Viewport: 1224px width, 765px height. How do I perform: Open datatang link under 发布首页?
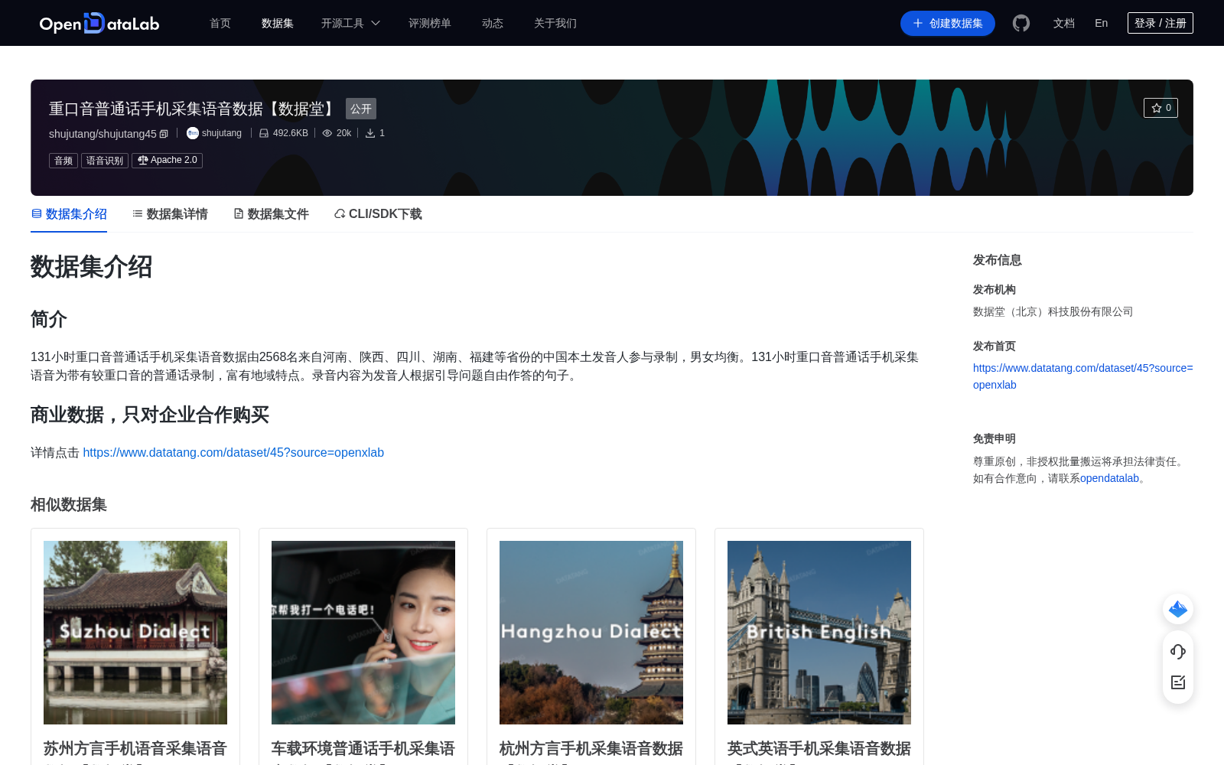coord(1082,376)
